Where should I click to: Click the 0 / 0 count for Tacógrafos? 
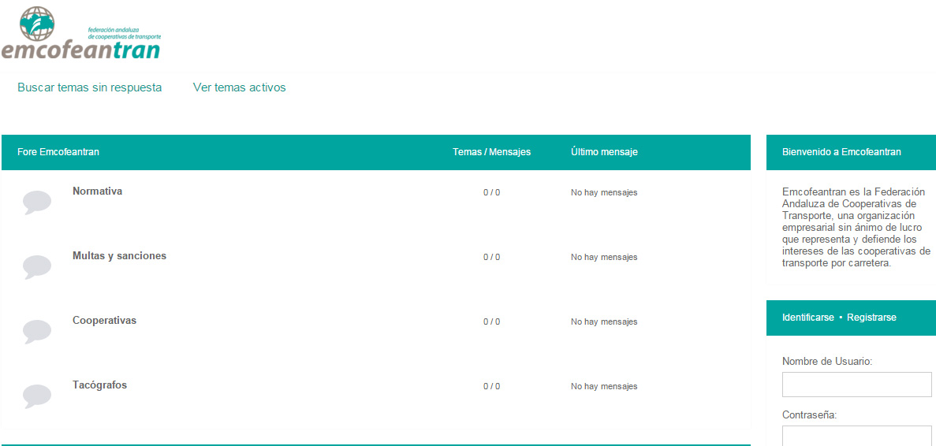pos(492,386)
